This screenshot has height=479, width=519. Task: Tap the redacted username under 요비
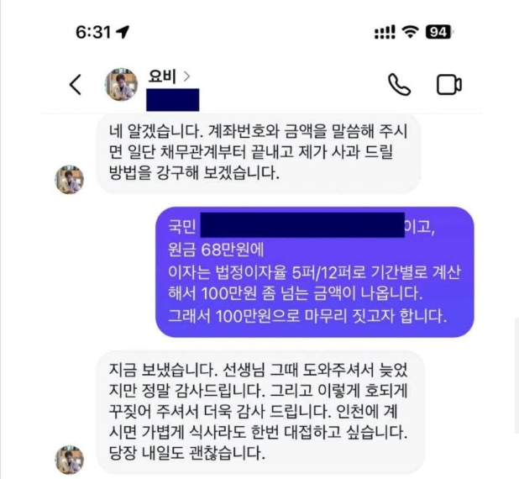173,100
